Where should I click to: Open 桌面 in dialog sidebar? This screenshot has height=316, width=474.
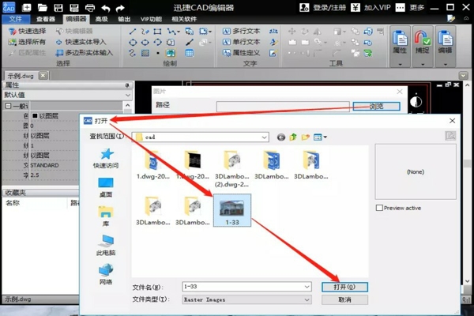coord(106,187)
